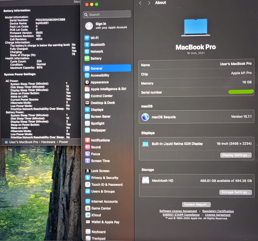Click the Search field in sidebar
Screen dimensions: 258x241
[x=107, y=14]
